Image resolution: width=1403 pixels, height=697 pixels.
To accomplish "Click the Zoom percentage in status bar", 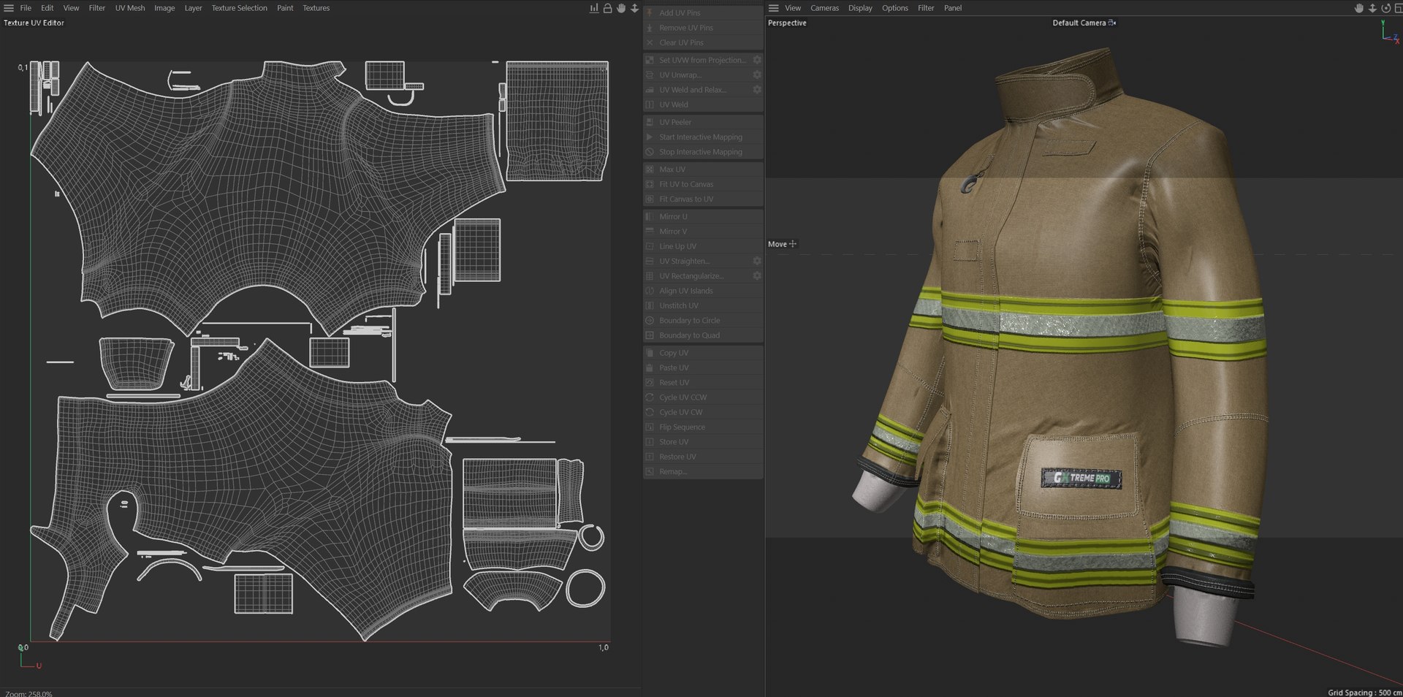I will click(x=28, y=693).
